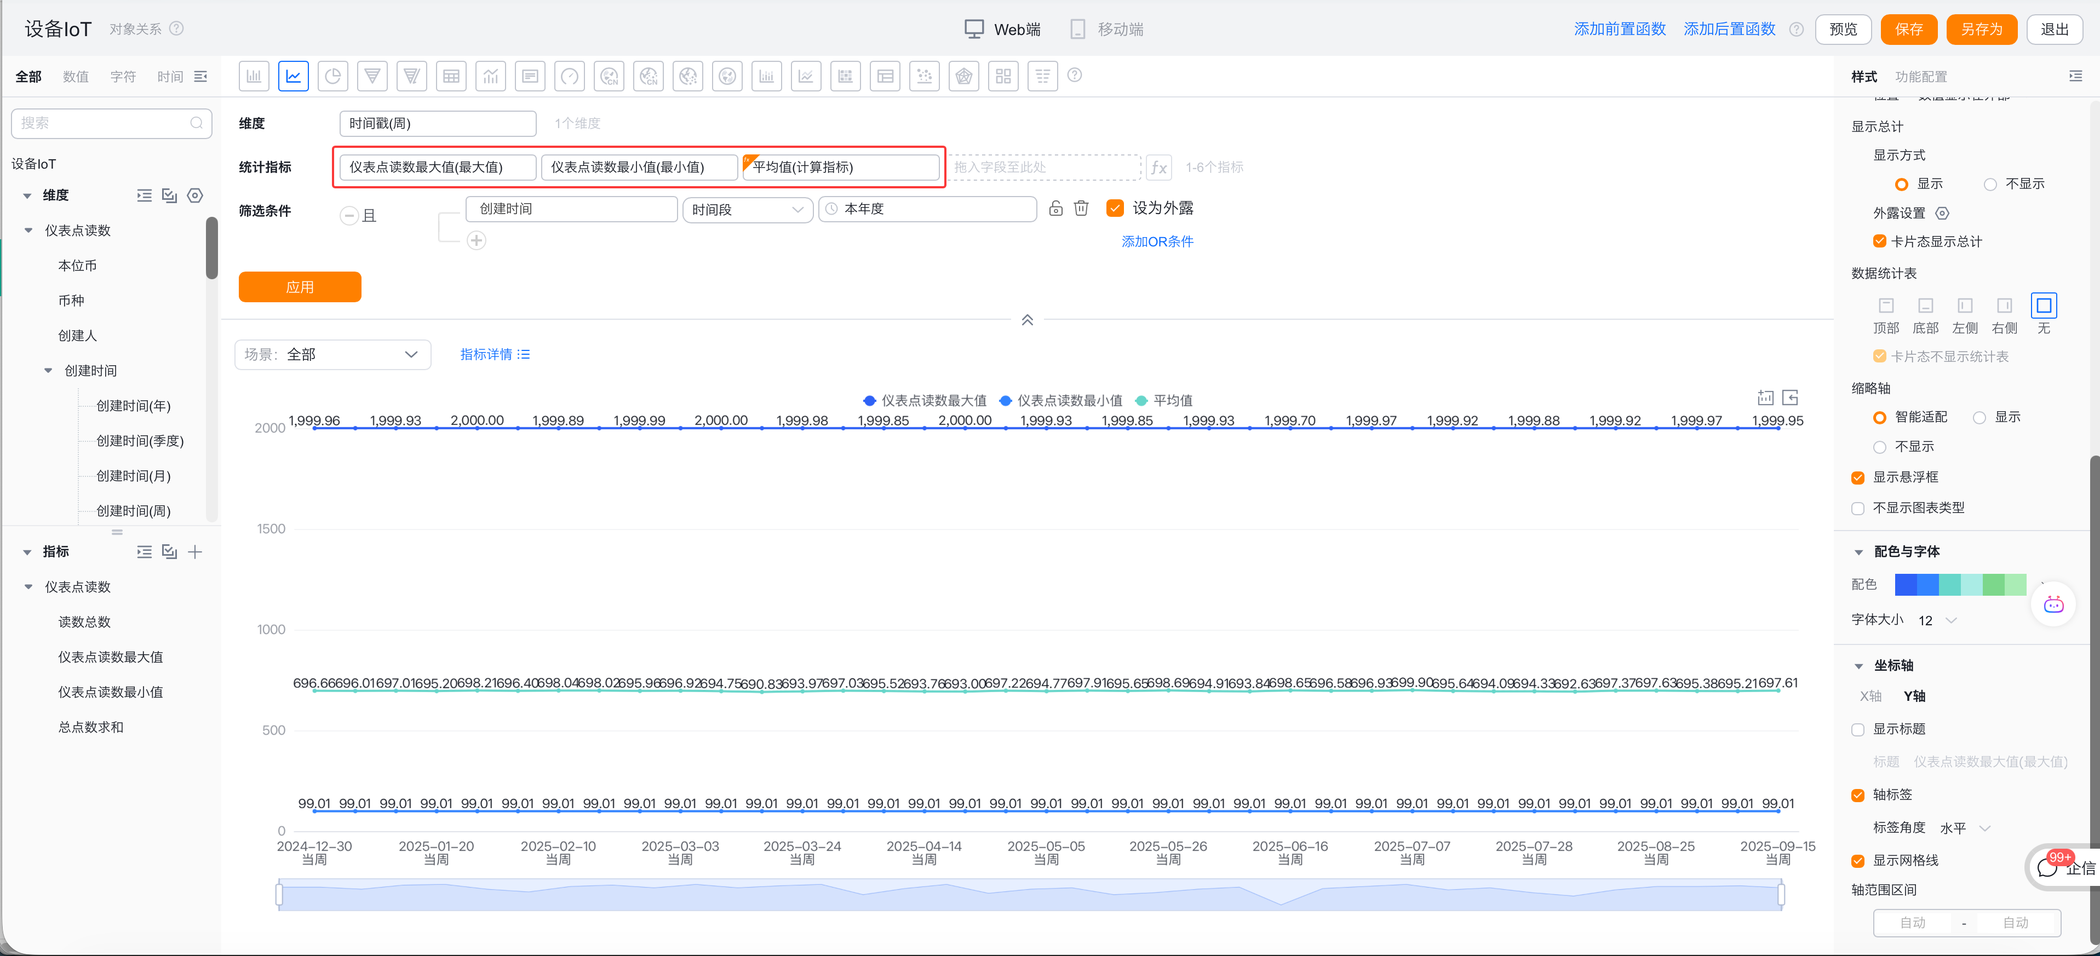Open the 时间段 filter dropdown
This screenshot has width=2100, height=956.
[747, 210]
